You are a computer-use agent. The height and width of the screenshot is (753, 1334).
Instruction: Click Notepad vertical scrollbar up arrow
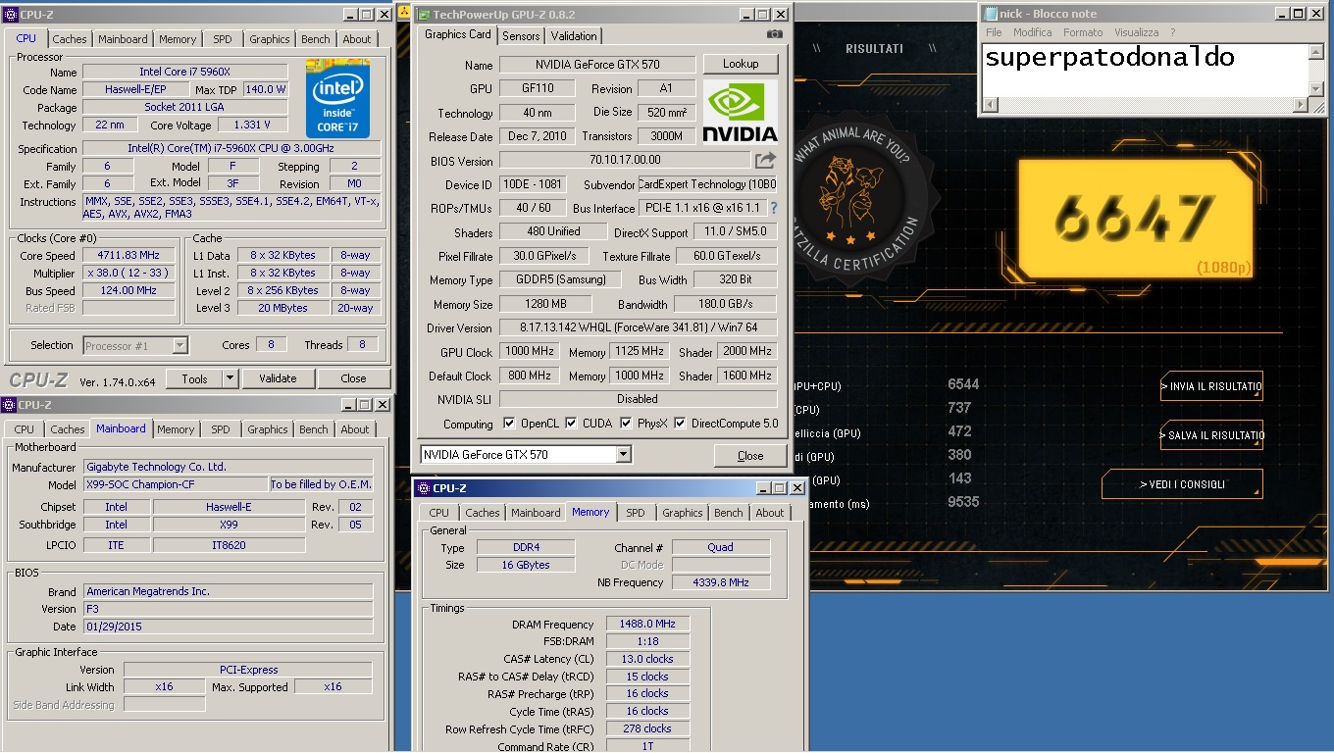click(x=1316, y=52)
